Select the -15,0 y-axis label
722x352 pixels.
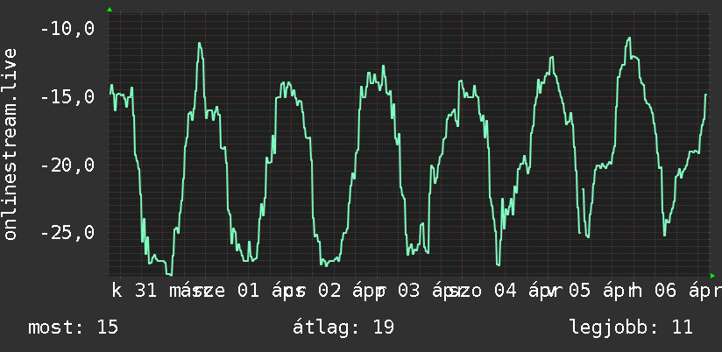point(67,97)
